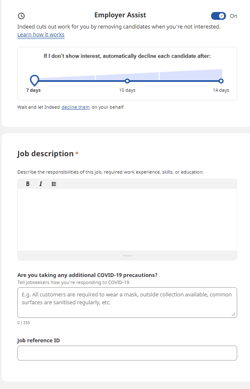This screenshot has width=250, height=389.
Task: Click the '10 days' label text
Action: tap(127, 91)
